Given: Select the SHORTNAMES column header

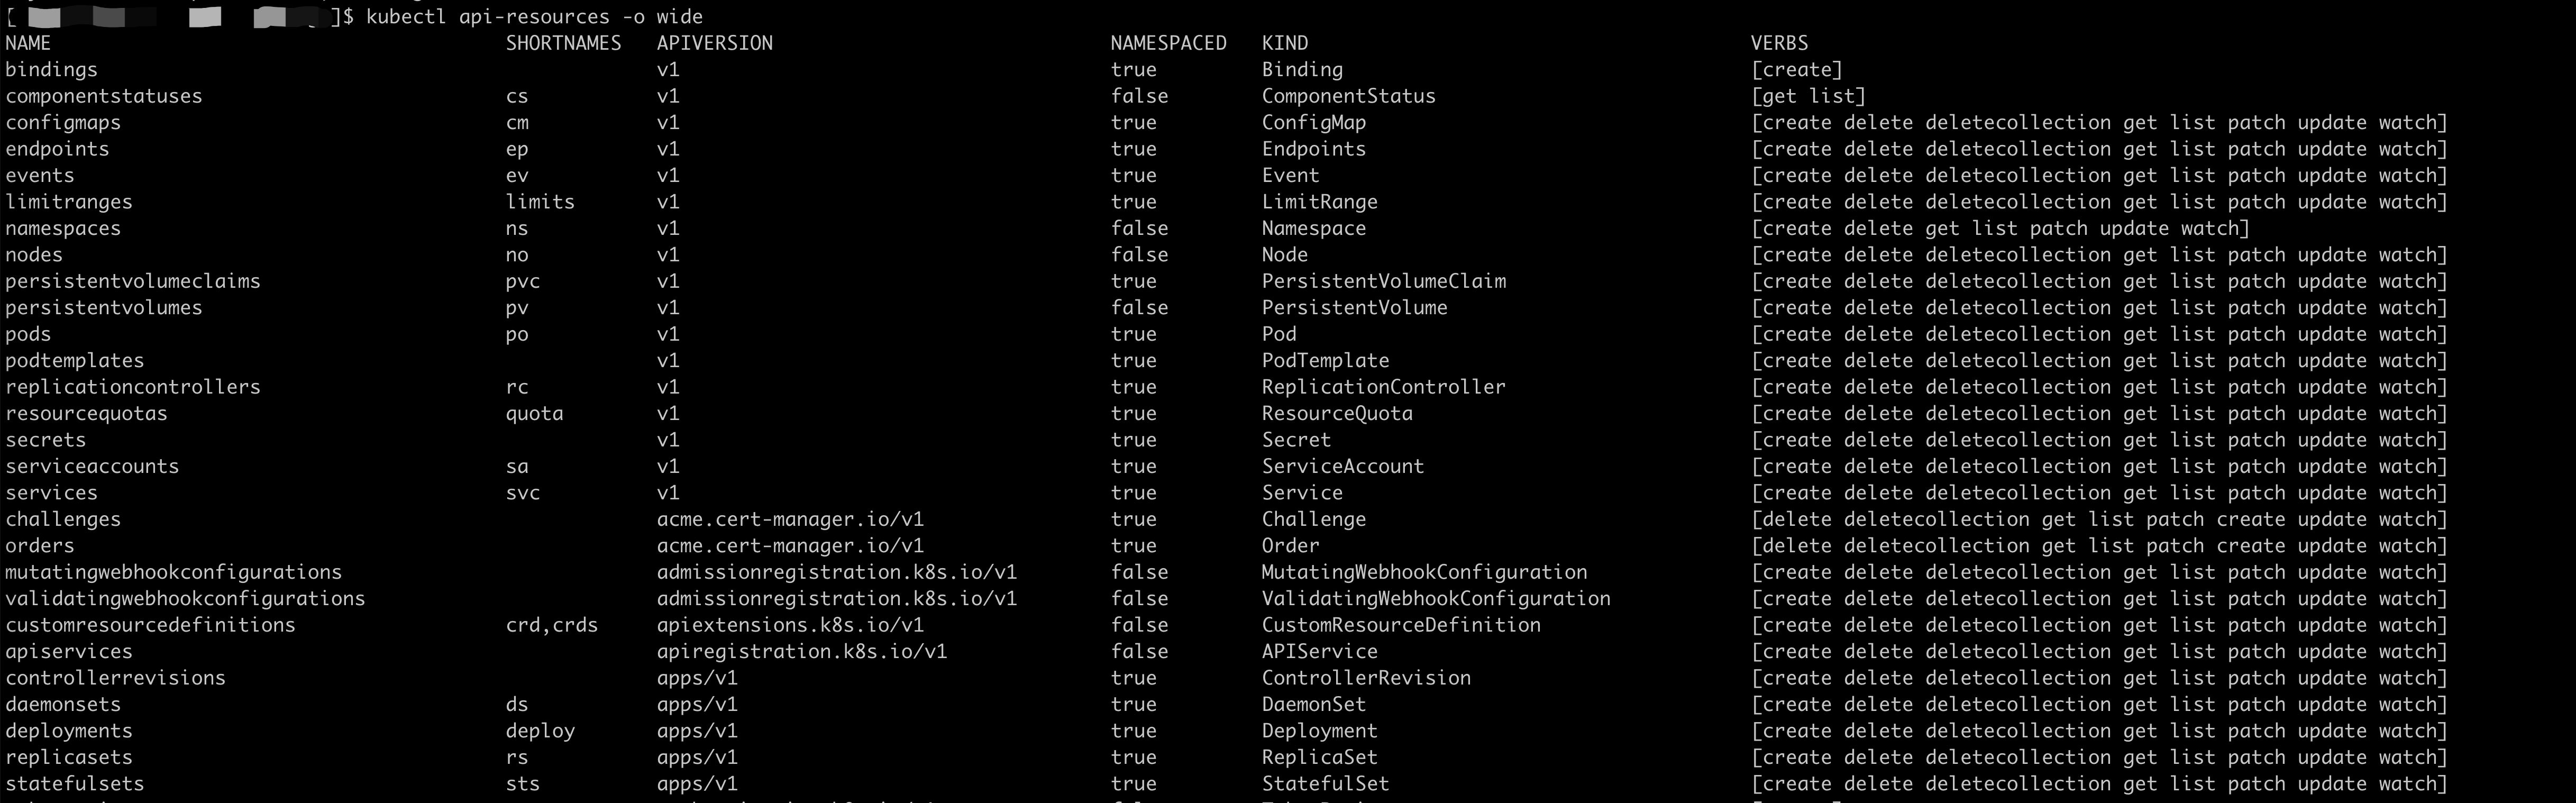Looking at the screenshot, I should [x=563, y=43].
